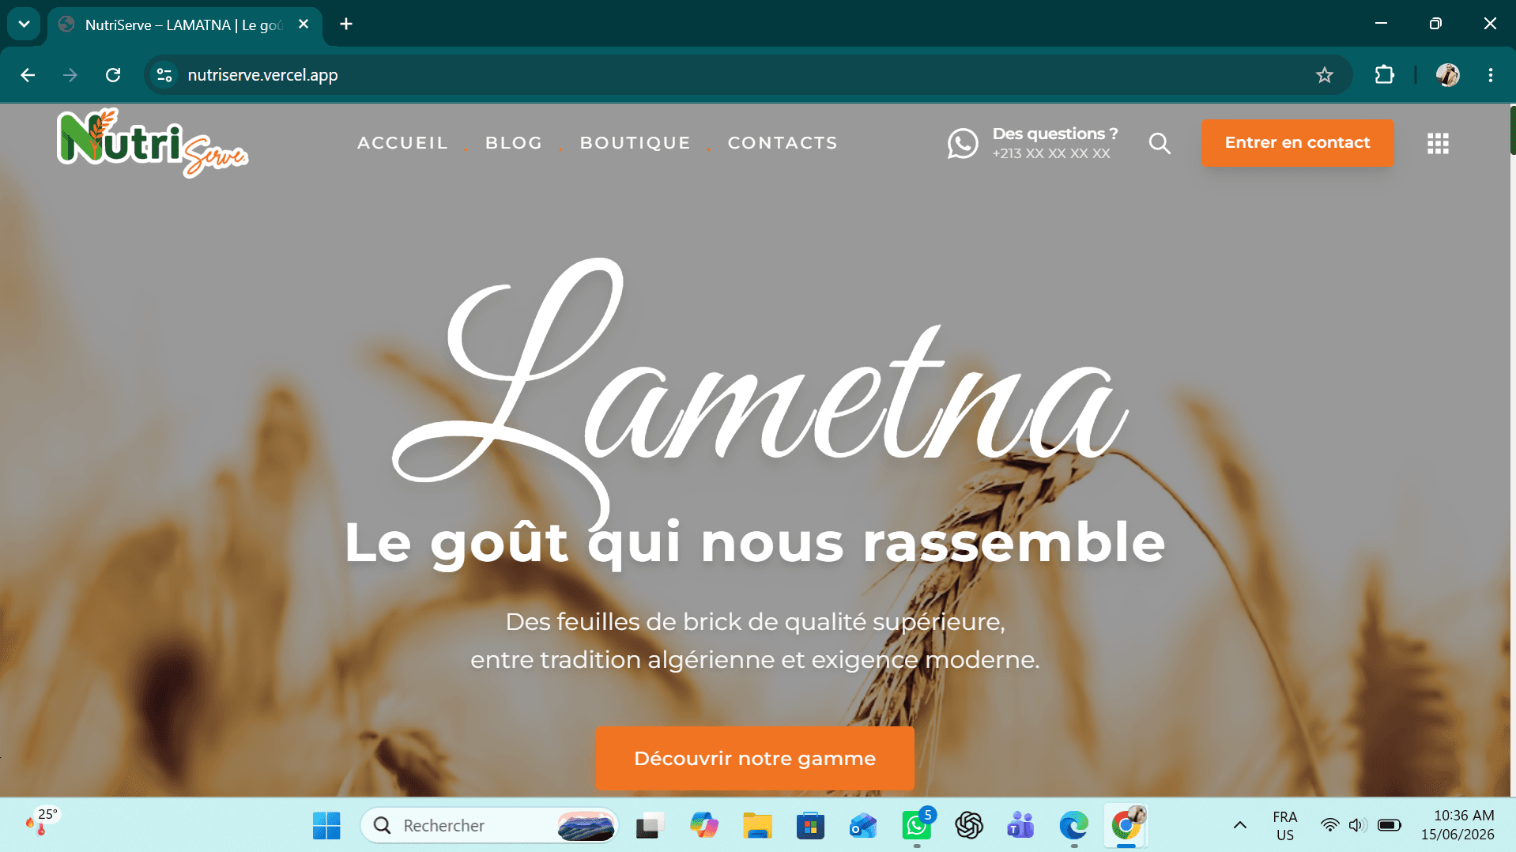Go back with browser back arrow
This screenshot has width=1516, height=852.
(28, 75)
